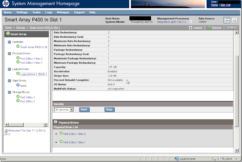242x162 pixels.
Task: Click status icon for Smart Array P400 controller
Action: click(x=18, y=46)
